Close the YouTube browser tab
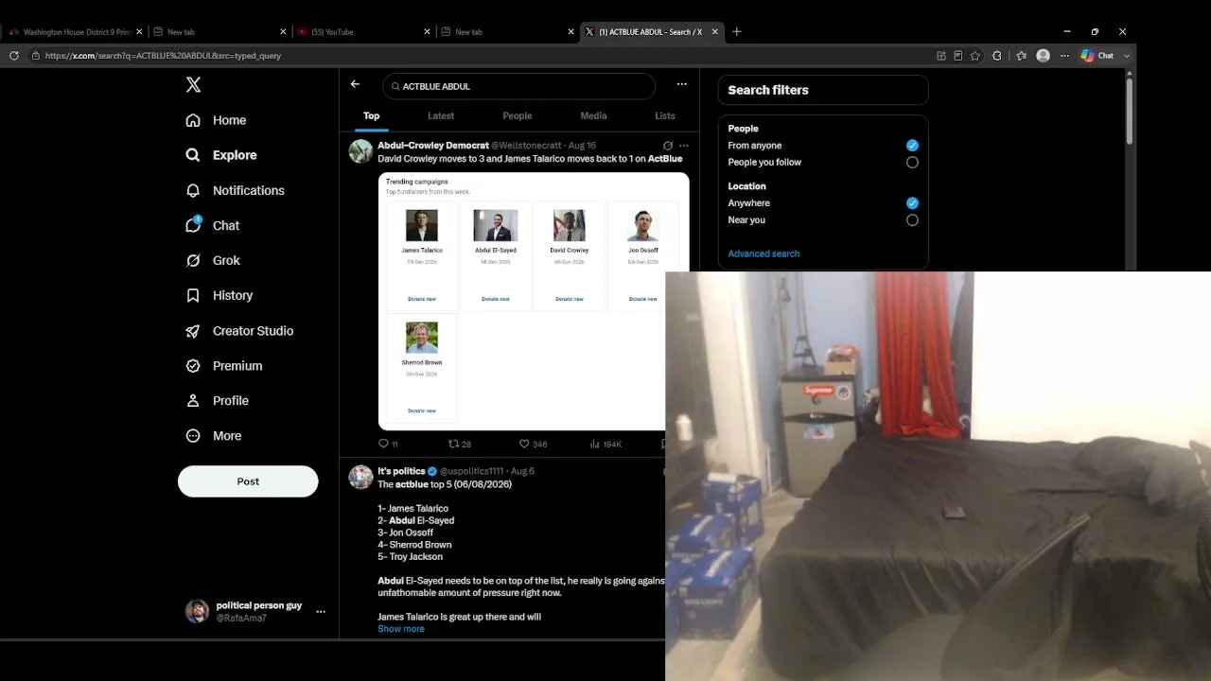 click(427, 31)
